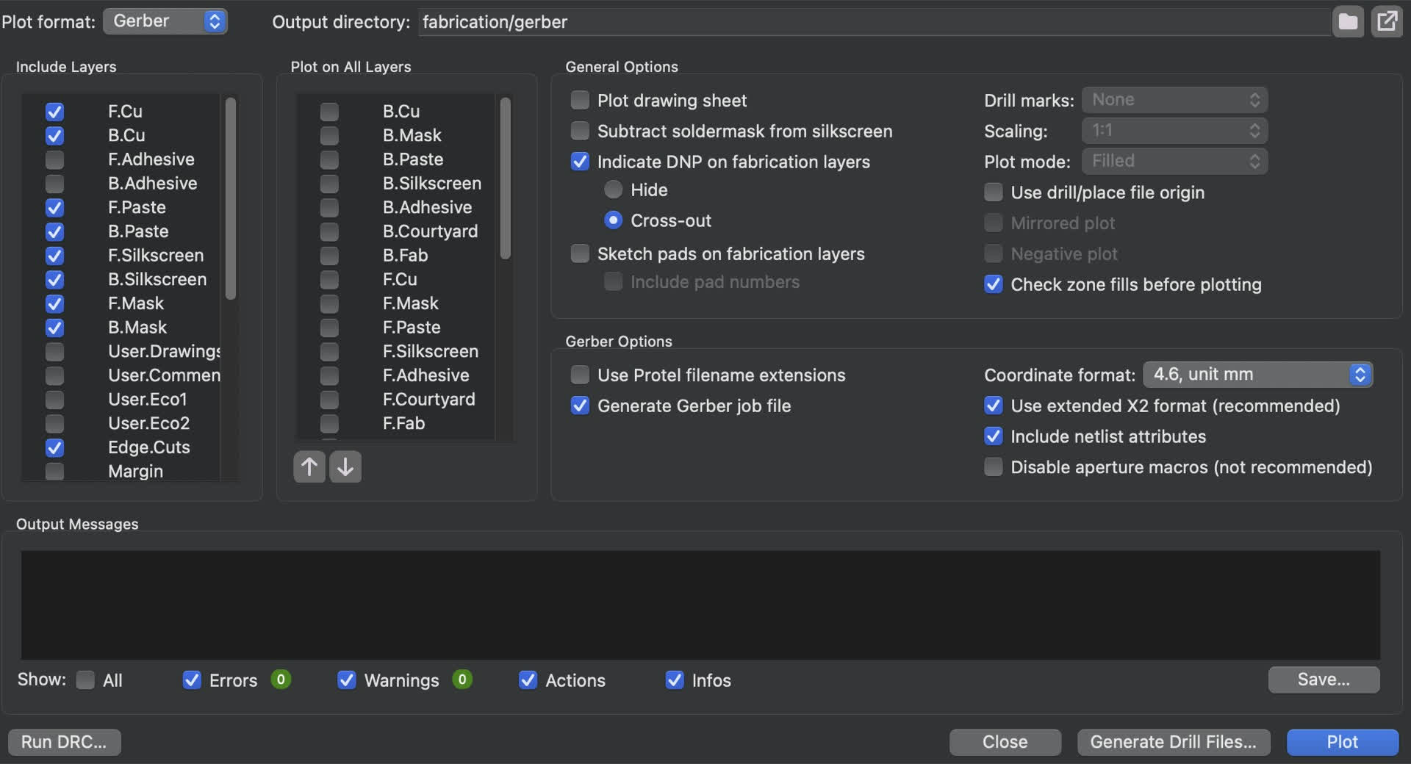Enable the F.Adhesive layer in Include Layers
The image size is (1411, 764).
(54, 159)
